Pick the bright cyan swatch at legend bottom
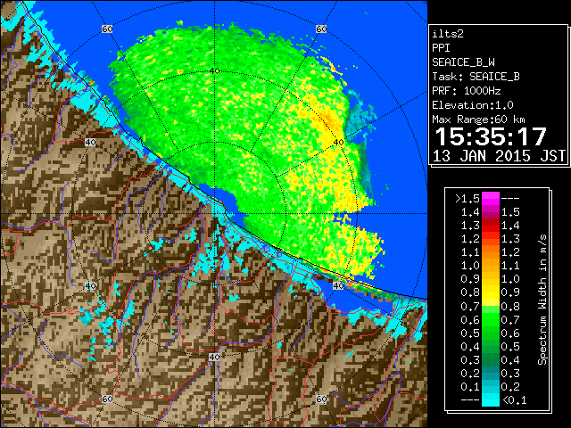 pos(491,400)
